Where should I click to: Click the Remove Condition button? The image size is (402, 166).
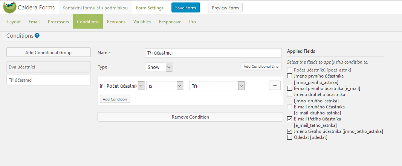190,117
